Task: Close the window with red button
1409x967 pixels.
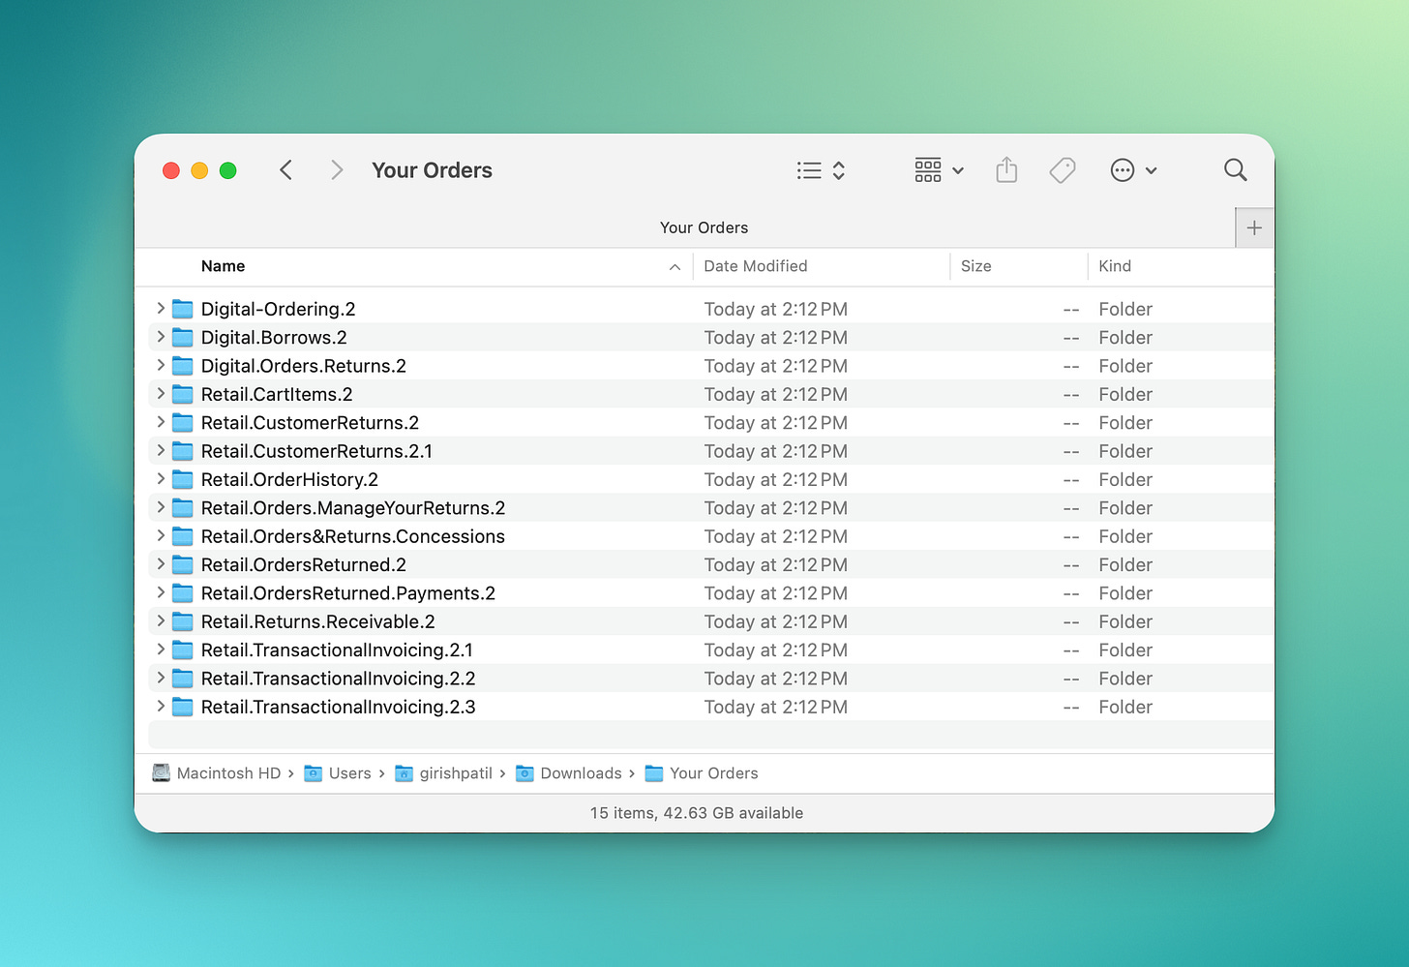Action: tap(171, 170)
